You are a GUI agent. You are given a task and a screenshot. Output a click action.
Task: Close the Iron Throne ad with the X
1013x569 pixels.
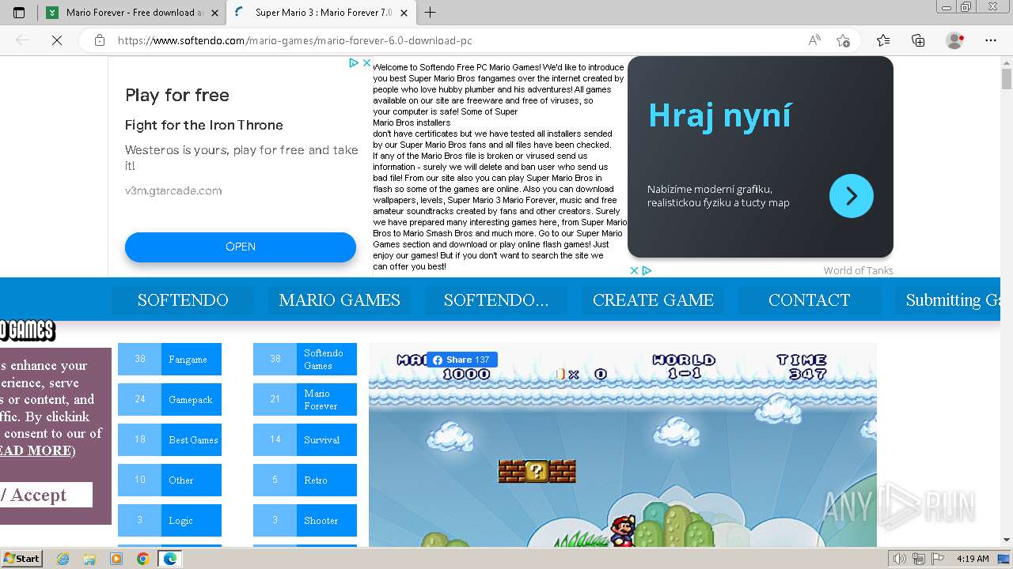[366, 62]
